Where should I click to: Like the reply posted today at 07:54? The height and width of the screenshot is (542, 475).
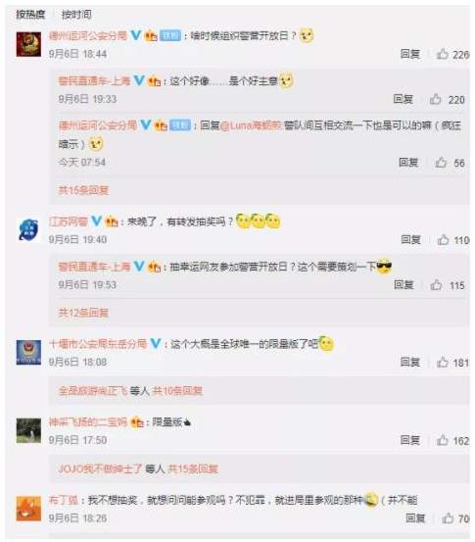click(x=441, y=163)
